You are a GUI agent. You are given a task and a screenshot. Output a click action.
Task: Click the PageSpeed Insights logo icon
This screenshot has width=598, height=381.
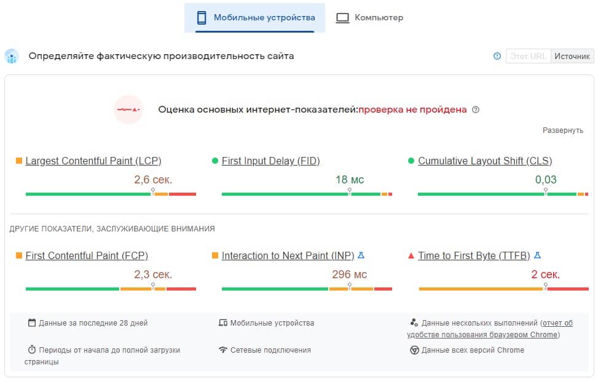pyautogui.click(x=13, y=56)
